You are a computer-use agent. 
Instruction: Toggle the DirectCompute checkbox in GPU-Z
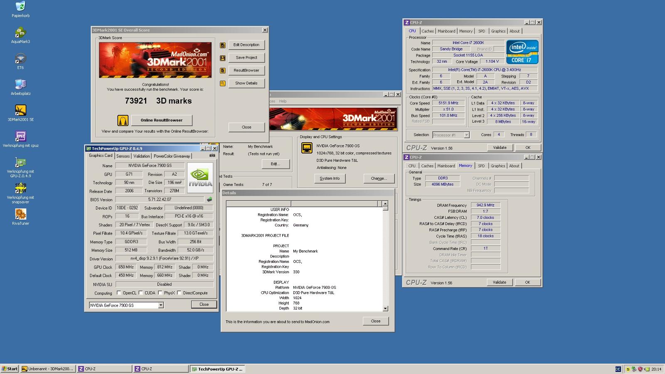180,293
